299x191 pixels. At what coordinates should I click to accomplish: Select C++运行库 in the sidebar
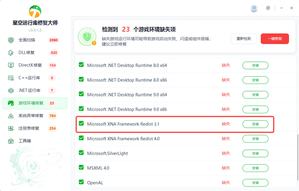pyautogui.click(x=35, y=78)
